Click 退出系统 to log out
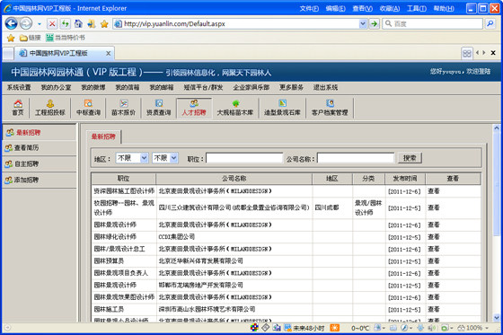 click(325, 87)
